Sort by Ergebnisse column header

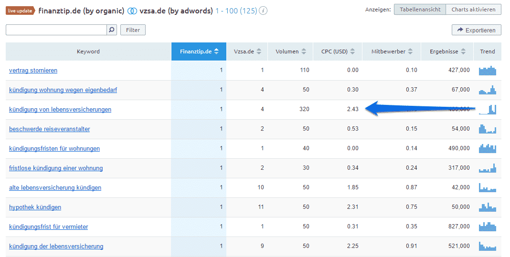point(447,51)
